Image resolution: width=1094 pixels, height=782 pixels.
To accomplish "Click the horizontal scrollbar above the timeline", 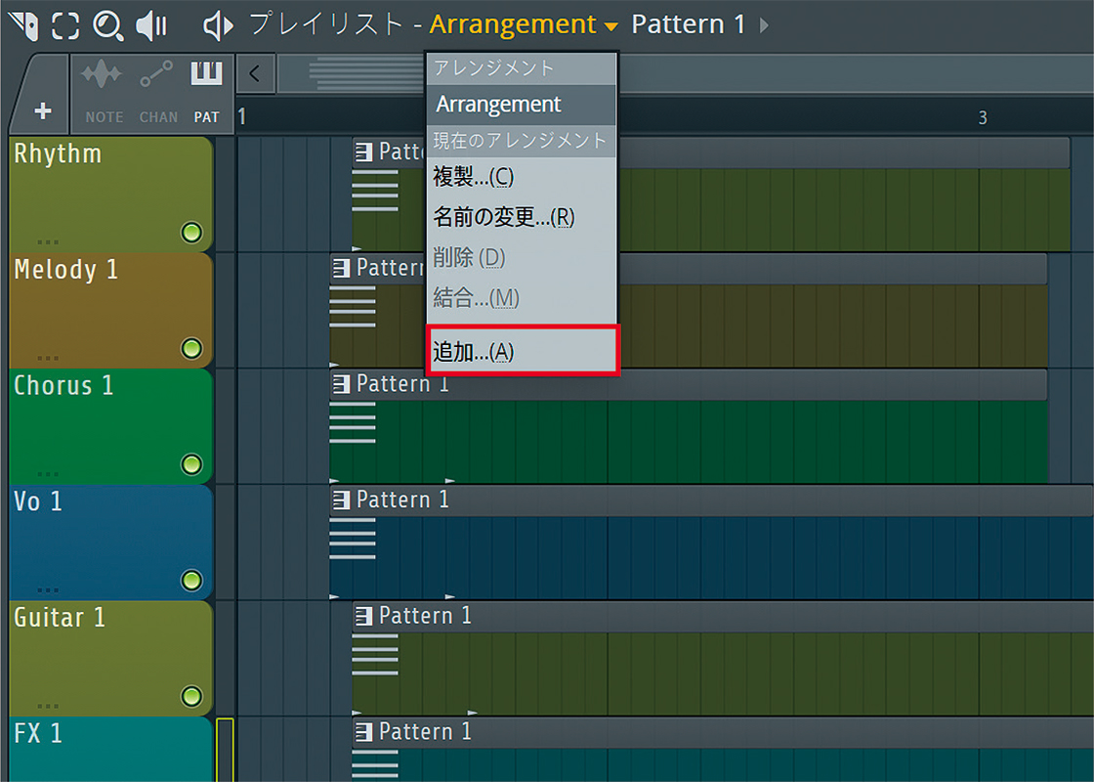I will click(x=684, y=73).
